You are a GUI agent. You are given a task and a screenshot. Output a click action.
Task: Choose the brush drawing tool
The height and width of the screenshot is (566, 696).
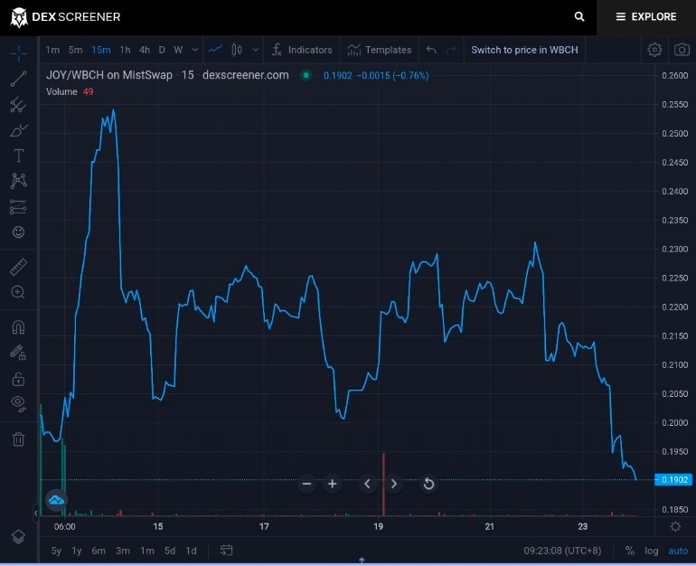(x=18, y=130)
